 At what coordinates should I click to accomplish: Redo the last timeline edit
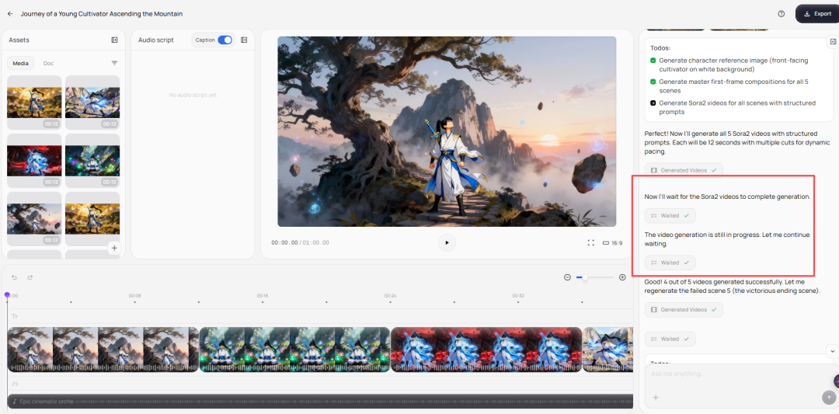30,277
